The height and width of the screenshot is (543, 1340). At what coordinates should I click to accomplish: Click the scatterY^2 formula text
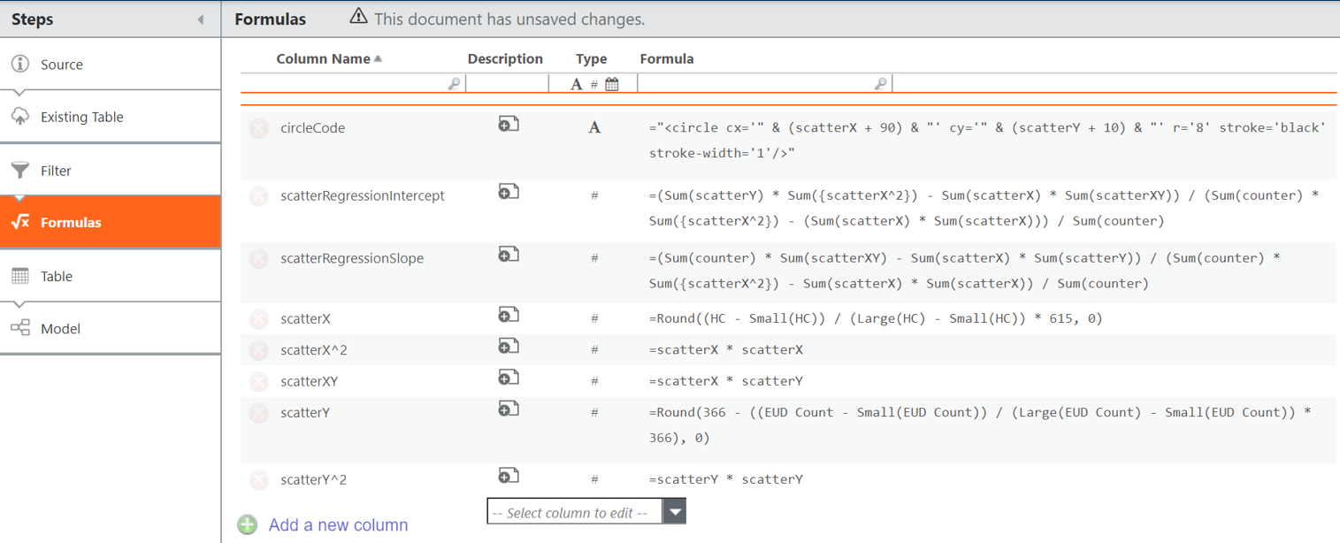(x=725, y=479)
